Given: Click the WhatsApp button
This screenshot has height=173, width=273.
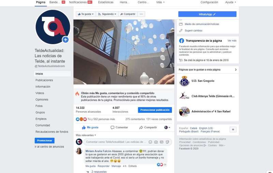Looking at the screenshot, I should point(207,14).
